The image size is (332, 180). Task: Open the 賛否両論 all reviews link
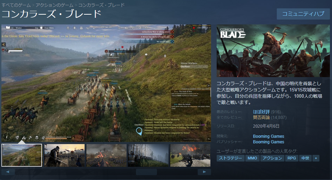[x=261, y=118]
